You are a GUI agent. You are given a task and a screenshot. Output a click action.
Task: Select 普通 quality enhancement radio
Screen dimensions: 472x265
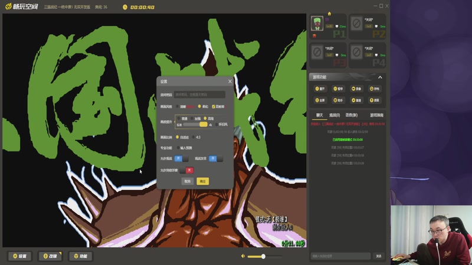click(x=179, y=118)
